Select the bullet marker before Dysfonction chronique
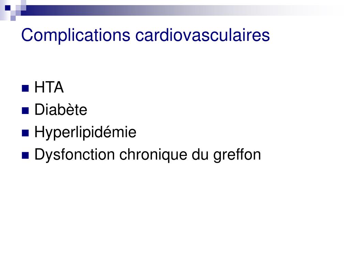This screenshot has width=349, height=262. coord(25,155)
